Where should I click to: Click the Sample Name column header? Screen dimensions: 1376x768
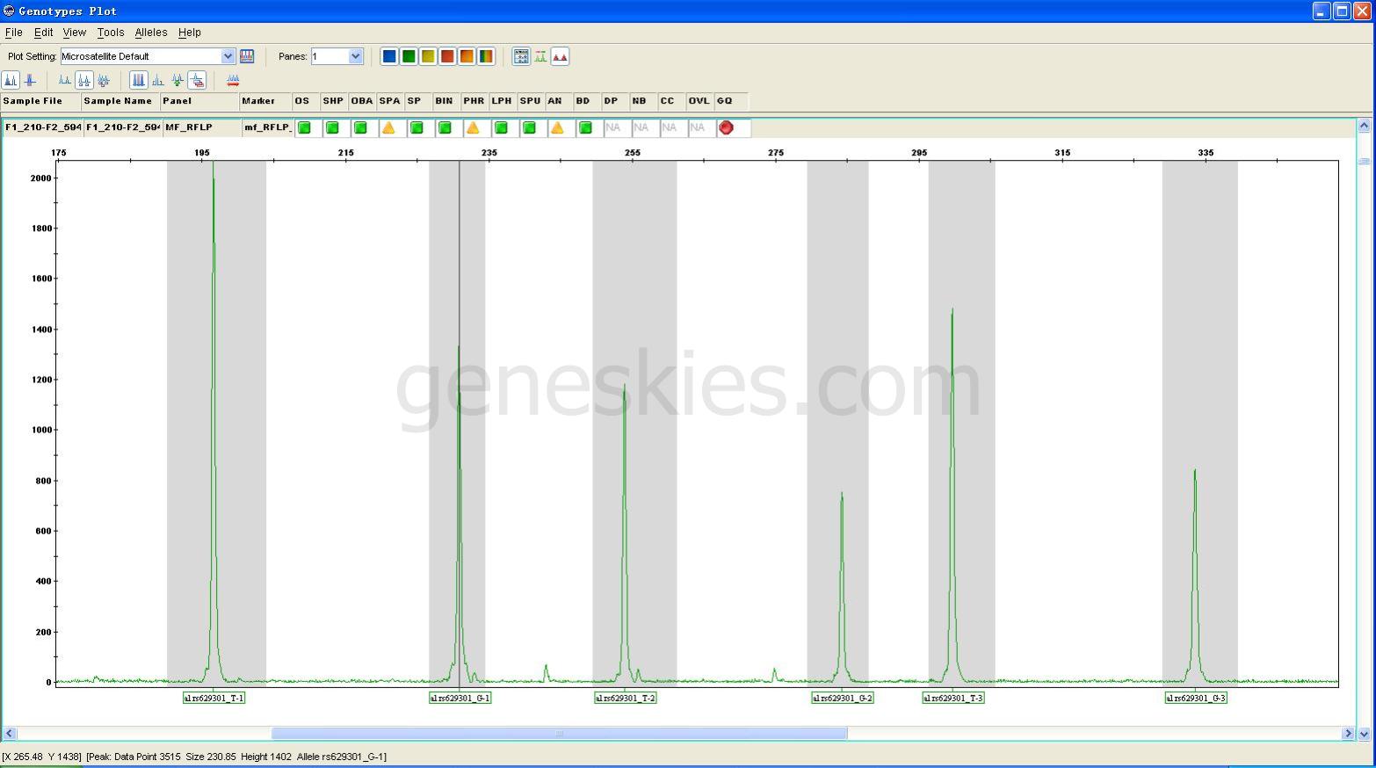pyautogui.click(x=118, y=101)
